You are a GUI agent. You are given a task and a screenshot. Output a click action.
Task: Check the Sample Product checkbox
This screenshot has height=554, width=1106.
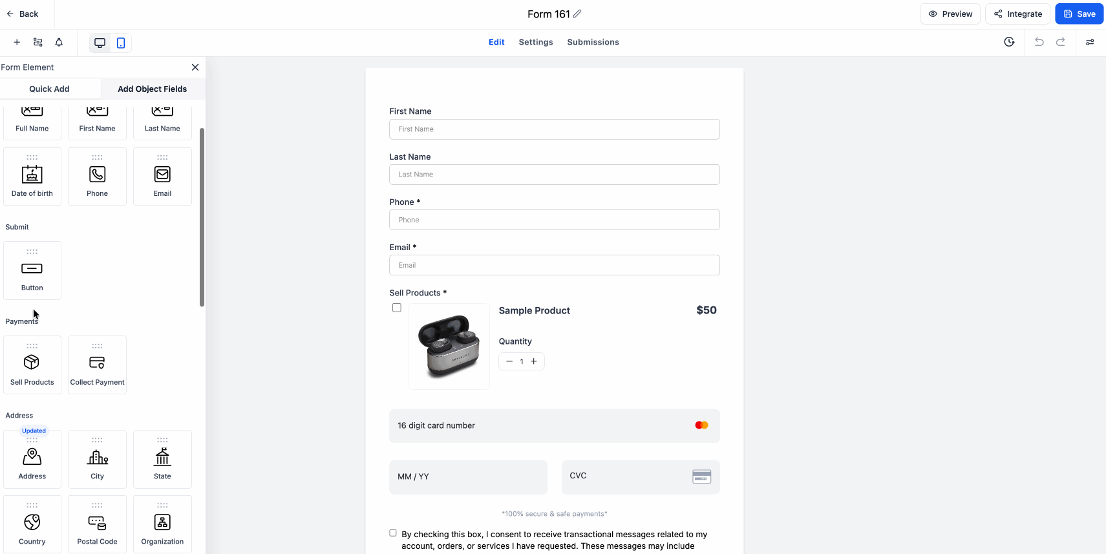point(397,308)
